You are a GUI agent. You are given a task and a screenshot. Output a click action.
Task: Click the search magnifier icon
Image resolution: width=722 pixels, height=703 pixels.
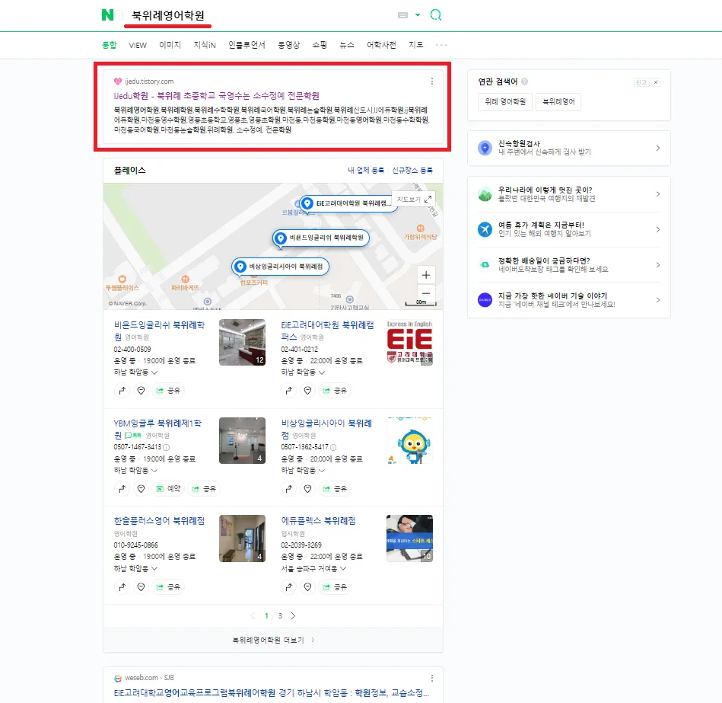[x=436, y=14]
